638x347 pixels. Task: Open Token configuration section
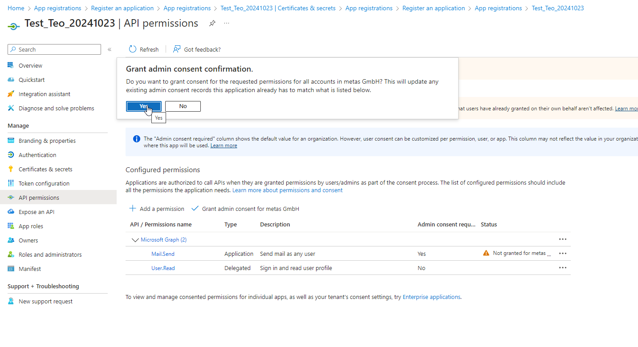[44, 183]
